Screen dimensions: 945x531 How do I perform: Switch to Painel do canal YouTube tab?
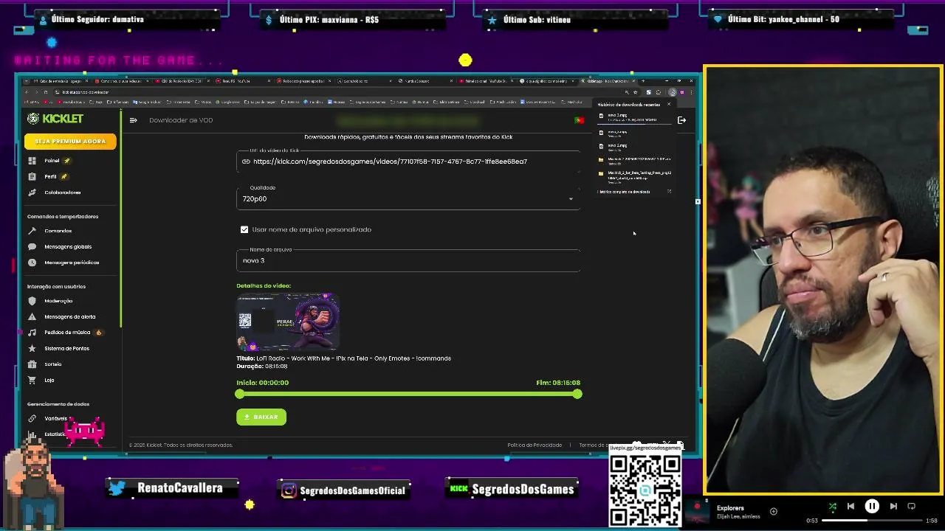(487, 80)
